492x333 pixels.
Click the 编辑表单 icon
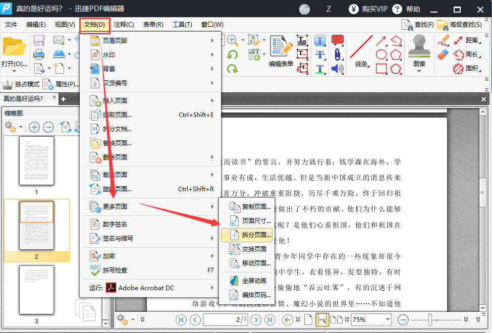pyautogui.click(x=281, y=51)
